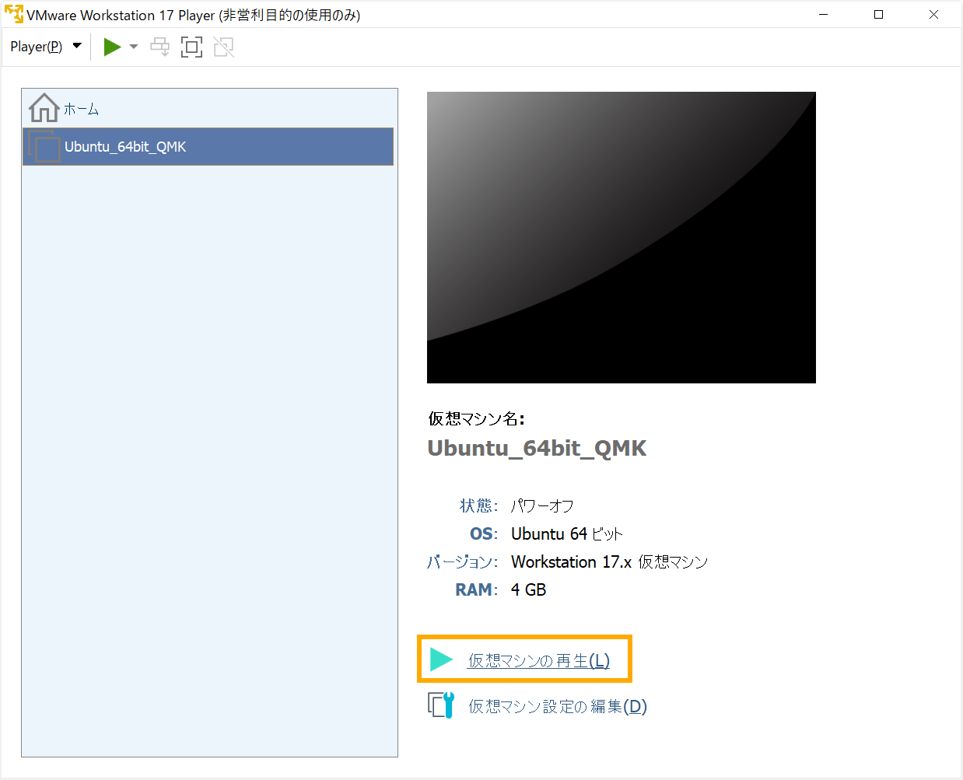Maximize the VMware Workstation Player window
This screenshot has width=963, height=780.
[x=878, y=14]
